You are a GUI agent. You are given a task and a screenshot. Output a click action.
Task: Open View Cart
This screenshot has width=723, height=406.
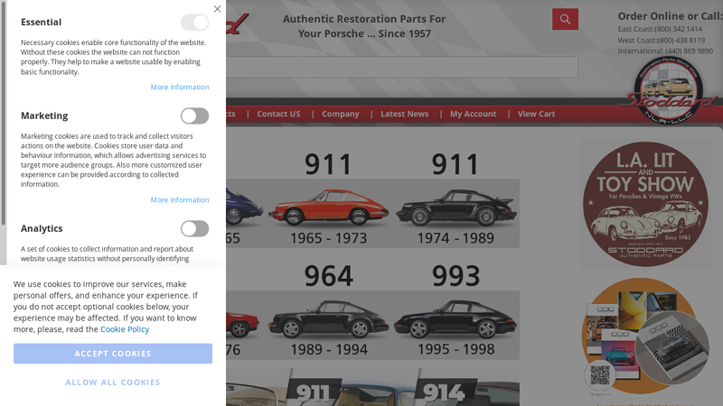click(536, 114)
